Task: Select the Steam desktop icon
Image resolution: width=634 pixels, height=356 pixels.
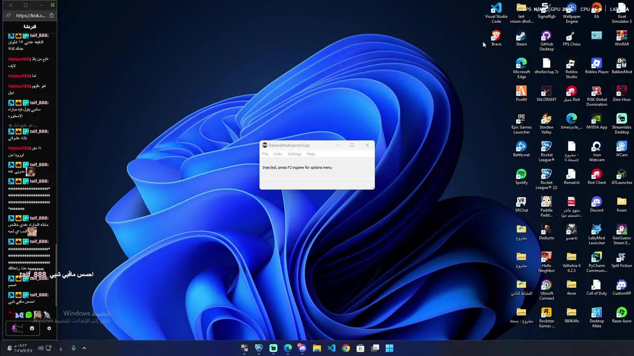Action: point(522,38)
